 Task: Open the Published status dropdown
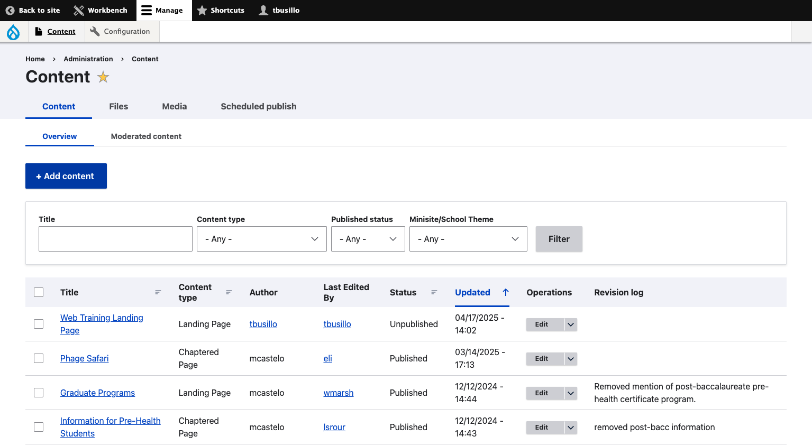click(368, 239)
